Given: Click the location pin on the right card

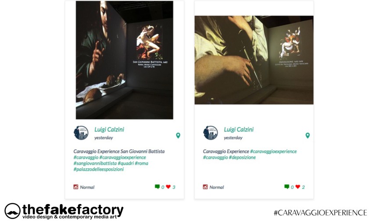Looking at the screenshot, I should (x=308, y=136).
